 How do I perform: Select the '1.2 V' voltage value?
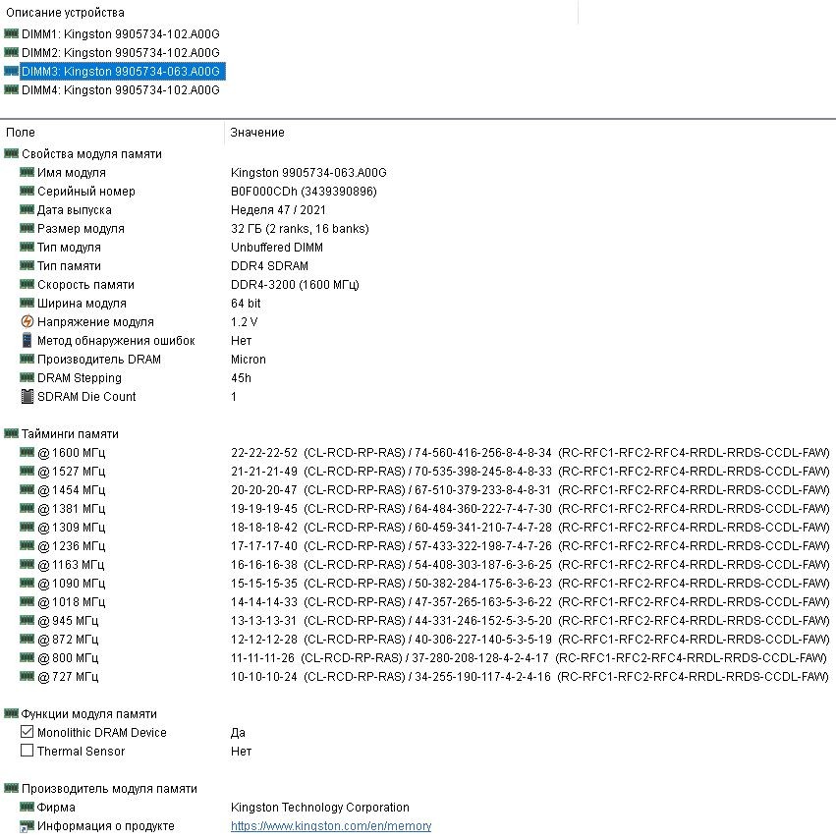click(244, 322)
